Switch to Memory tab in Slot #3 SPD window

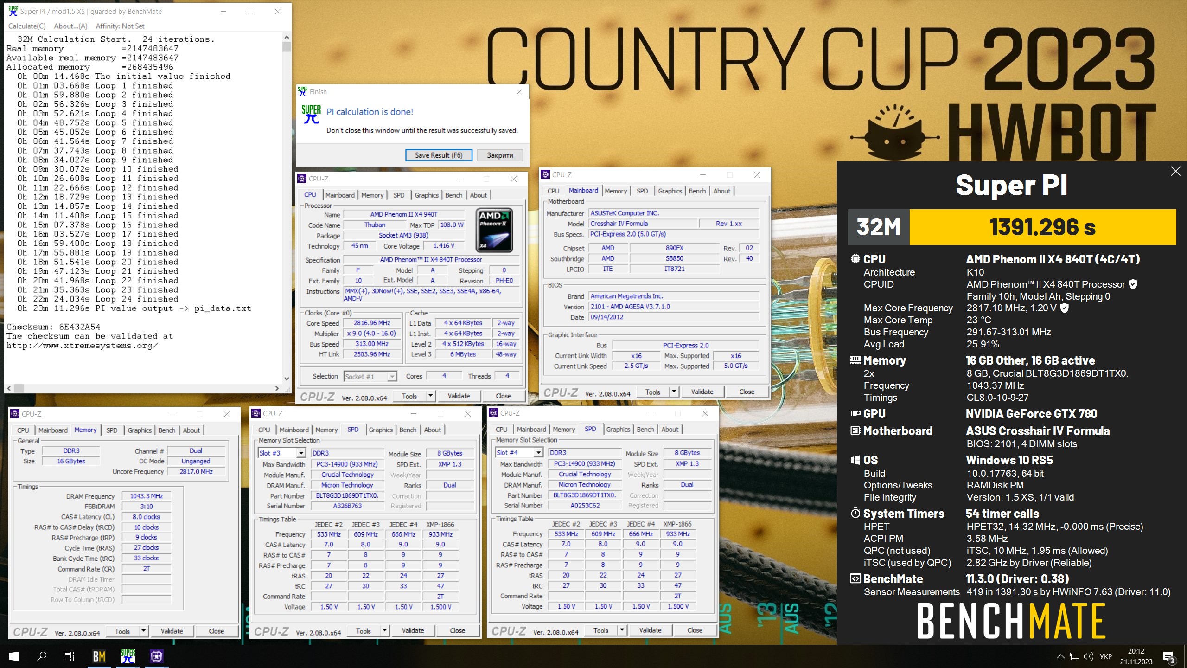click(326, 430)
